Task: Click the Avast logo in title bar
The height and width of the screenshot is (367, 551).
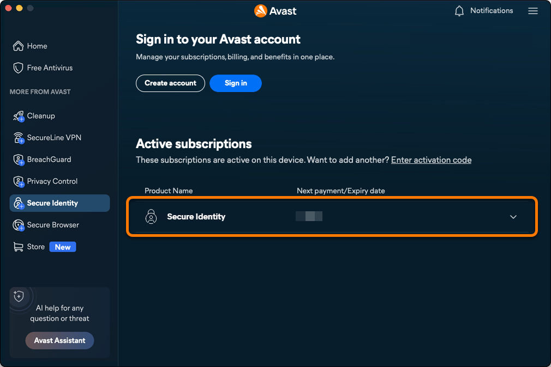Action: 275,11
